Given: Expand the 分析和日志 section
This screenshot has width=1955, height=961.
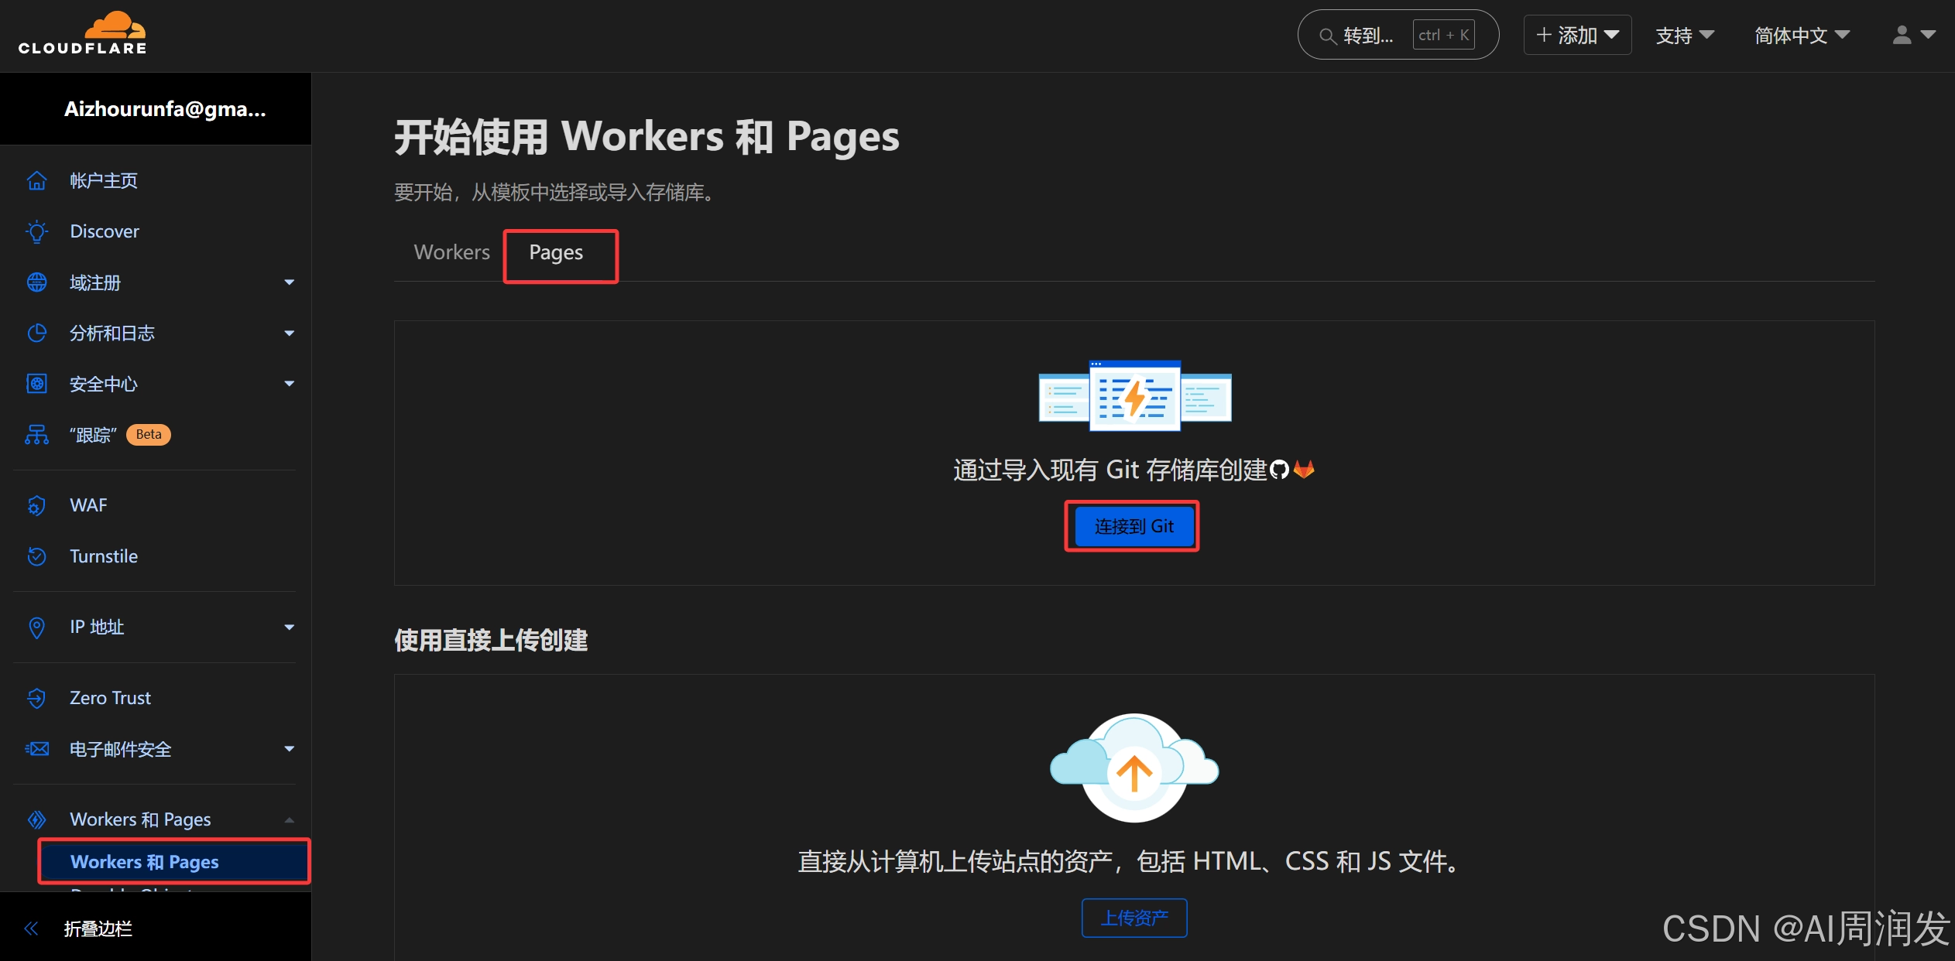Looking at the screenshot, I should pyautogui.click(x=289, y=333).
